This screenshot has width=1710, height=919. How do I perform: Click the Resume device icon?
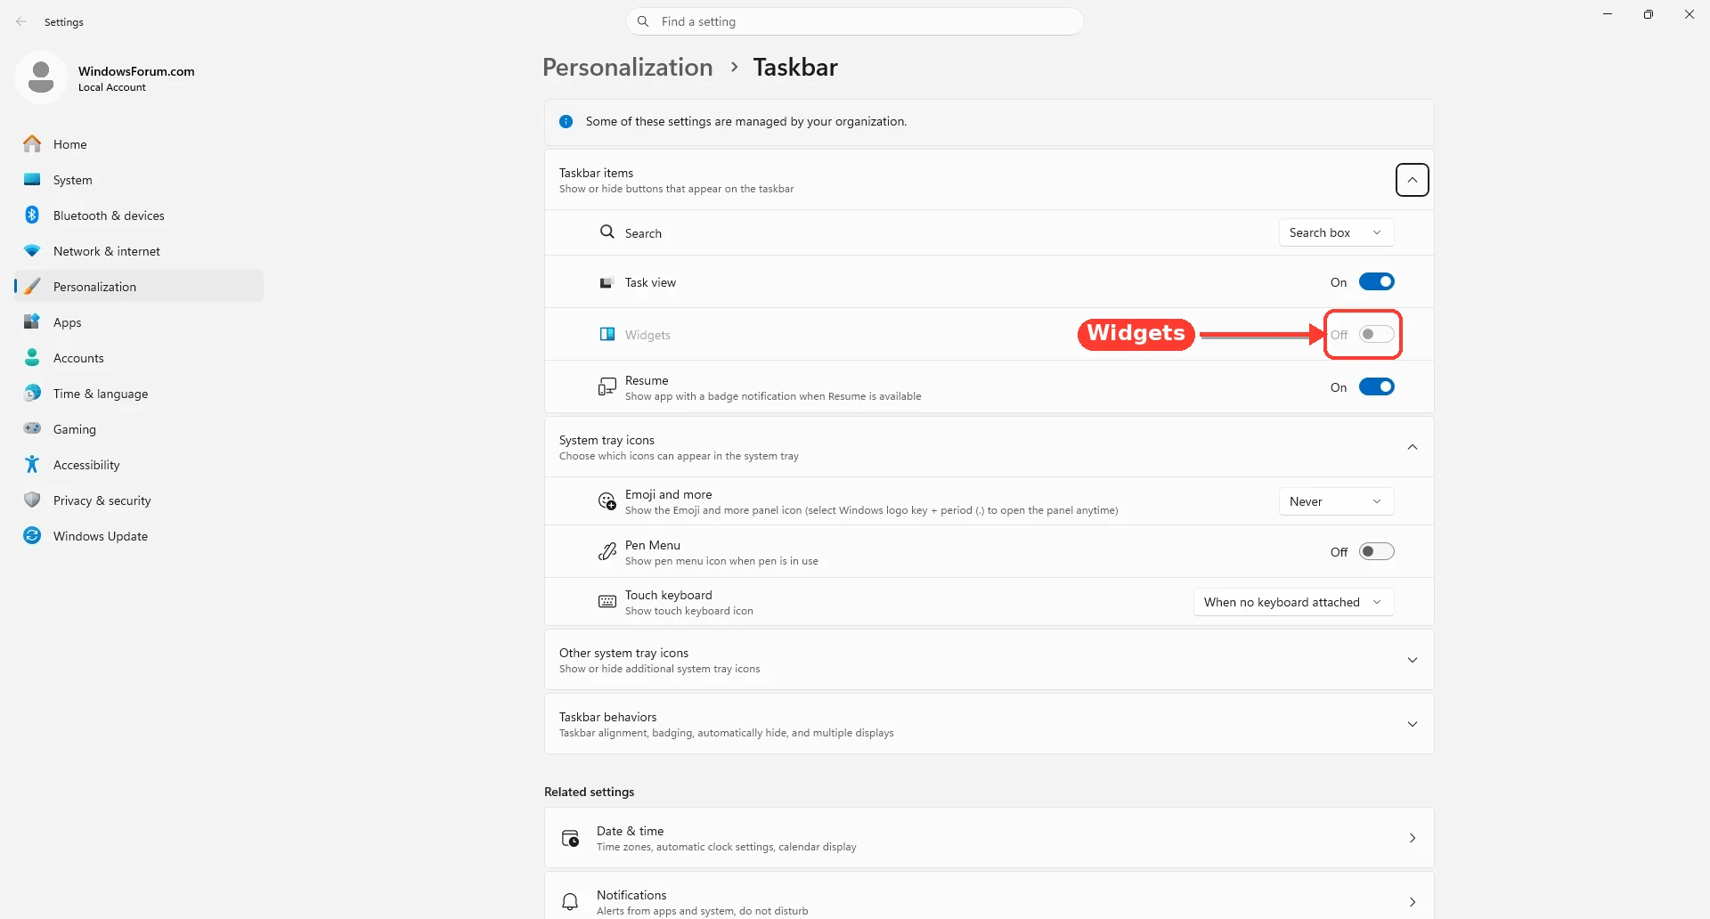(607, 386)
